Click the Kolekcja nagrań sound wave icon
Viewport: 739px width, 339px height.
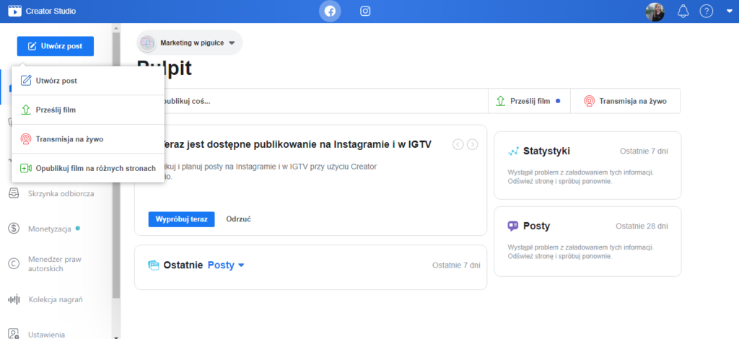coord(14,299)
